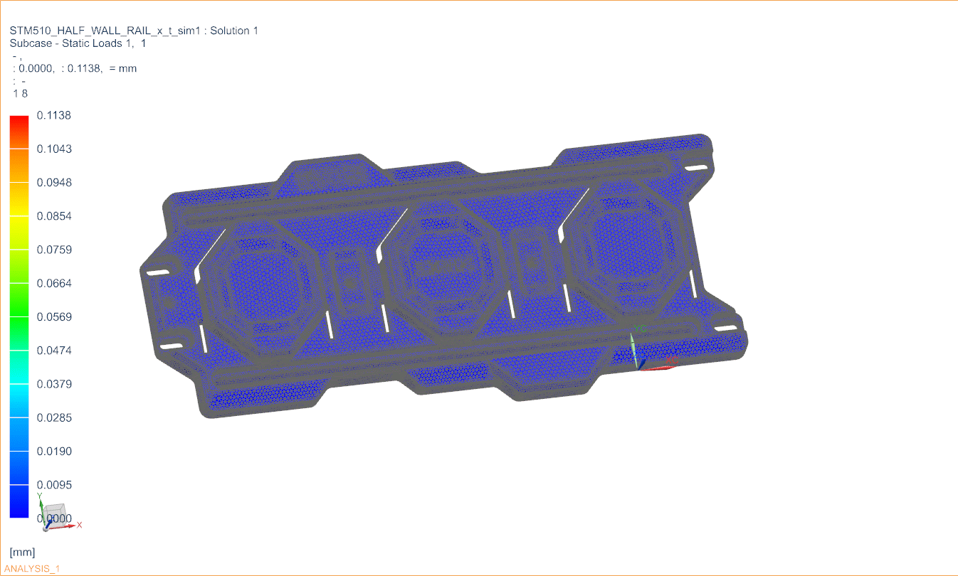Screen dimensions: 958x576
Task: Click the Subcase - Static Loads 1 header
Action: pos(78,43)
